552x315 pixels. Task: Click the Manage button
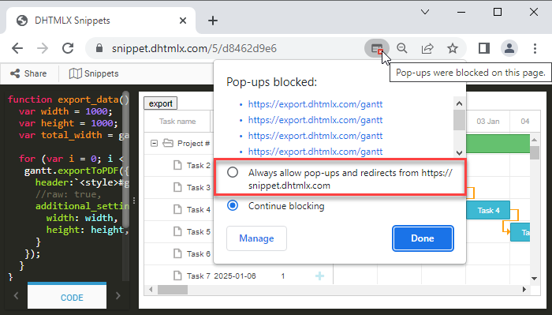pos(256,238)
